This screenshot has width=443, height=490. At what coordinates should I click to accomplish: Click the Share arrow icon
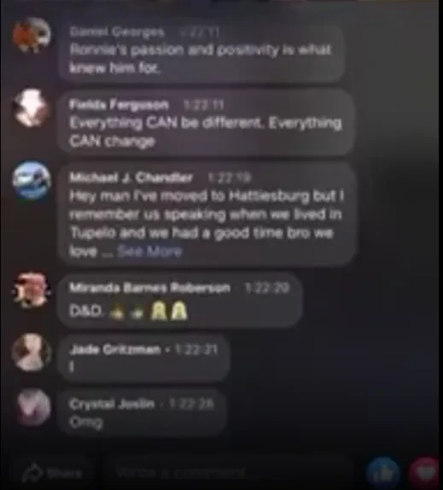point(32,473)
